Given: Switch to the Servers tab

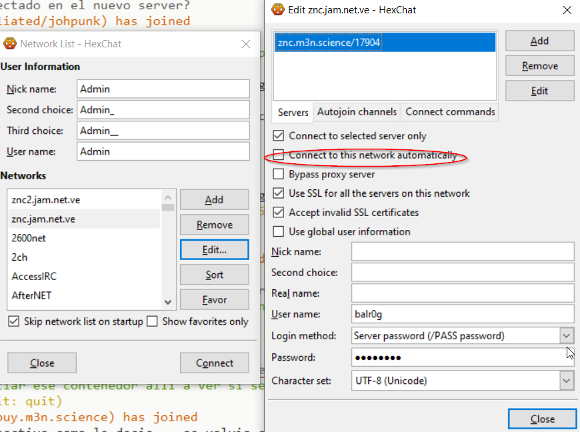Looking at the screenshot, I should pyautogui.click(x=293, y=112).
